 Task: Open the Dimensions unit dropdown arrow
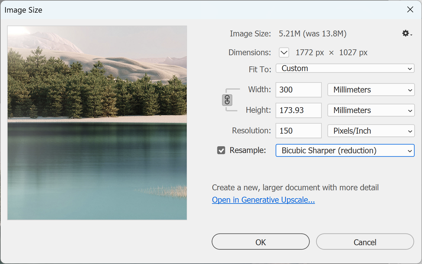point(284,53)
